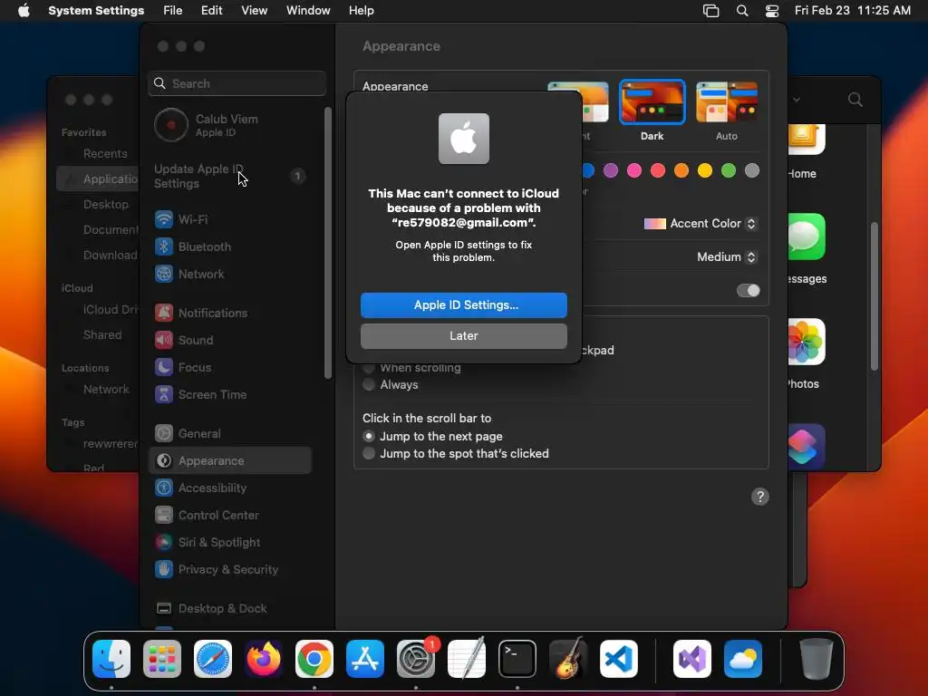This screenshot has height=696, width=928.
Task: Open Control Center icon in sidebar
Action: [164, 516]
